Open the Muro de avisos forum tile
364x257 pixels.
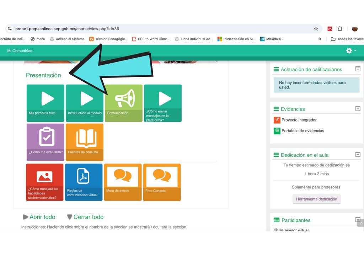123,182
